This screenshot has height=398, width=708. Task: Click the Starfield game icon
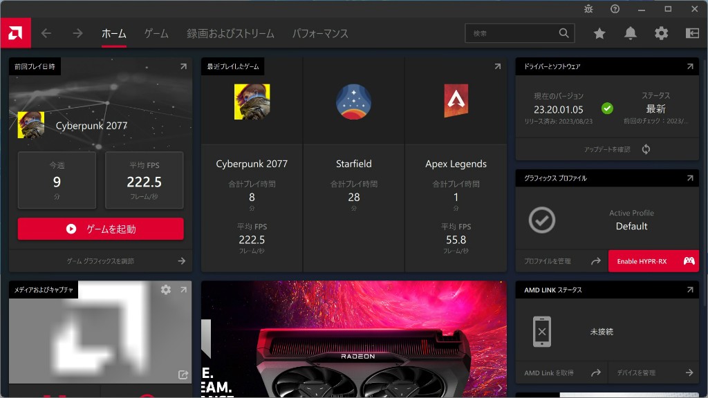click(x=353, y=102)
